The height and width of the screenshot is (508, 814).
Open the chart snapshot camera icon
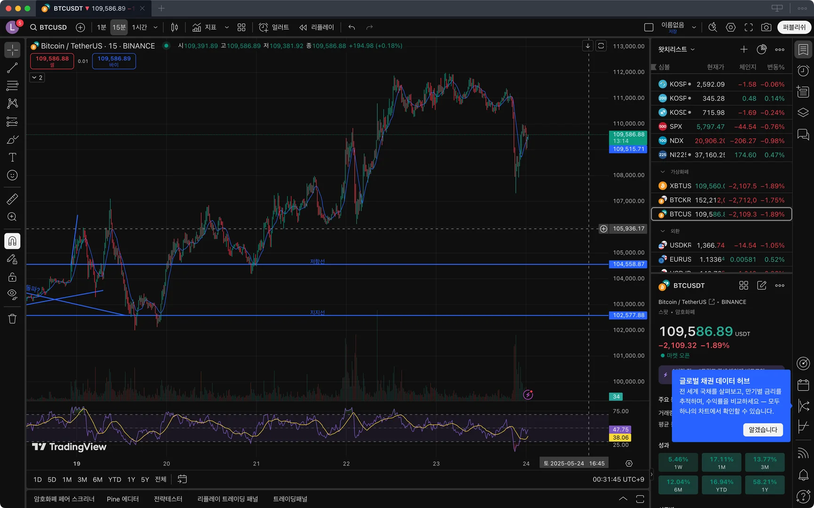[766, 27]
